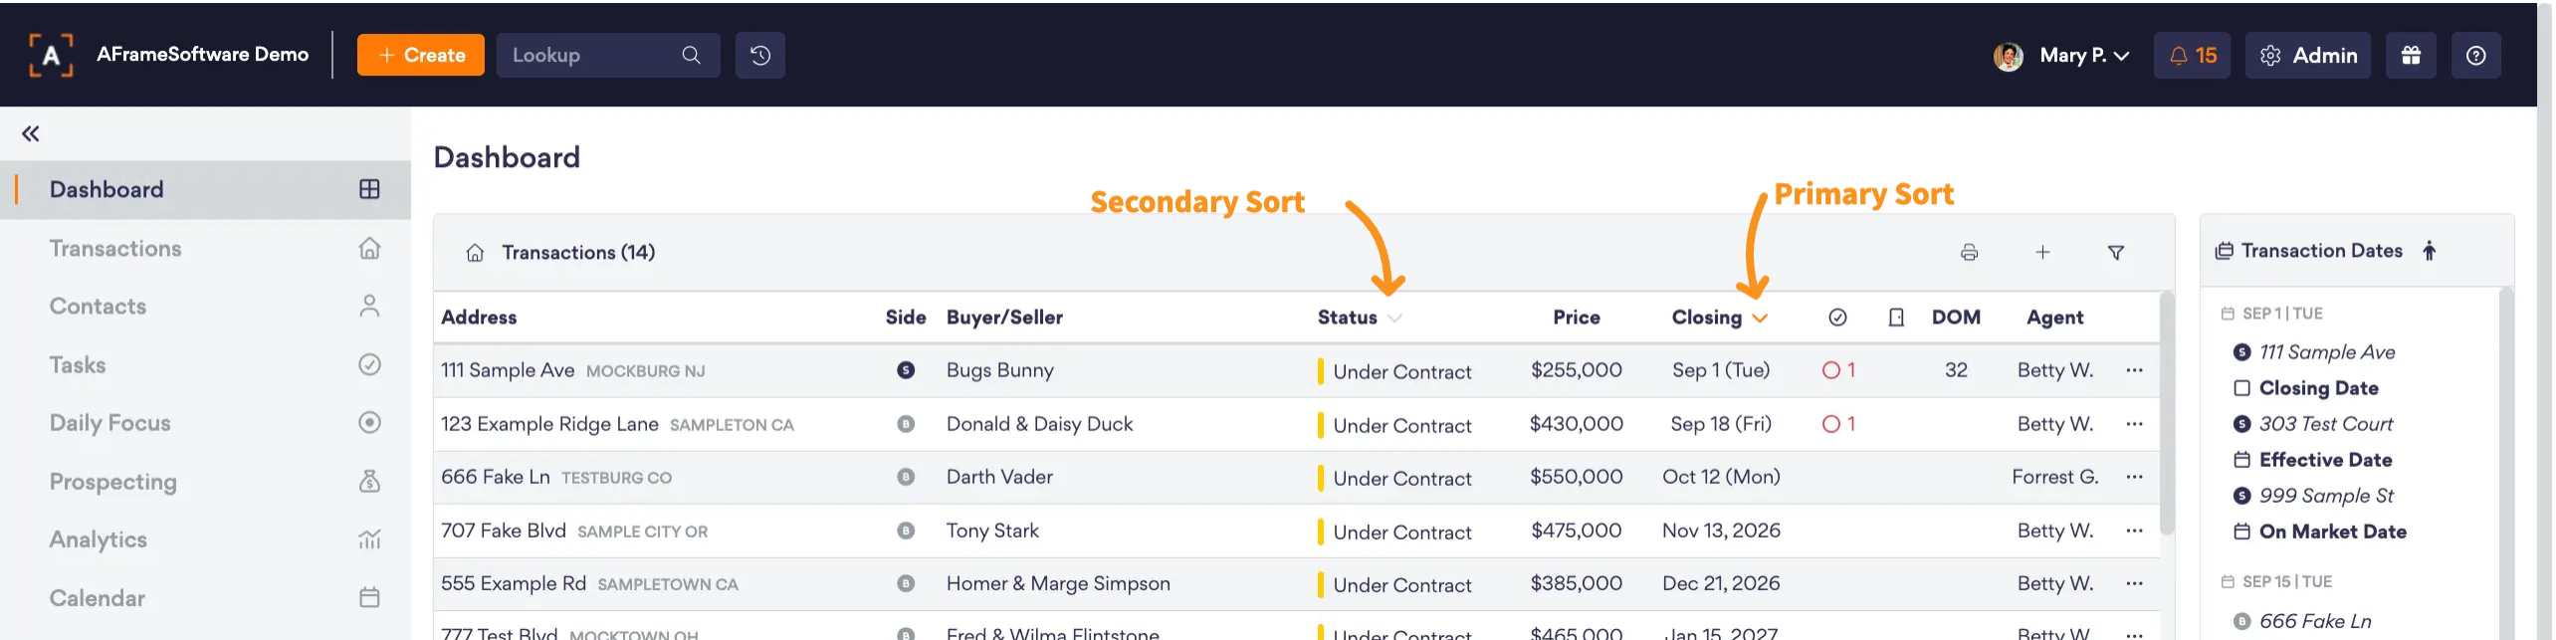This screenshot has width=2556, height=640.
Task: Toggle sort on Status column chevron
Action: 1394,319
